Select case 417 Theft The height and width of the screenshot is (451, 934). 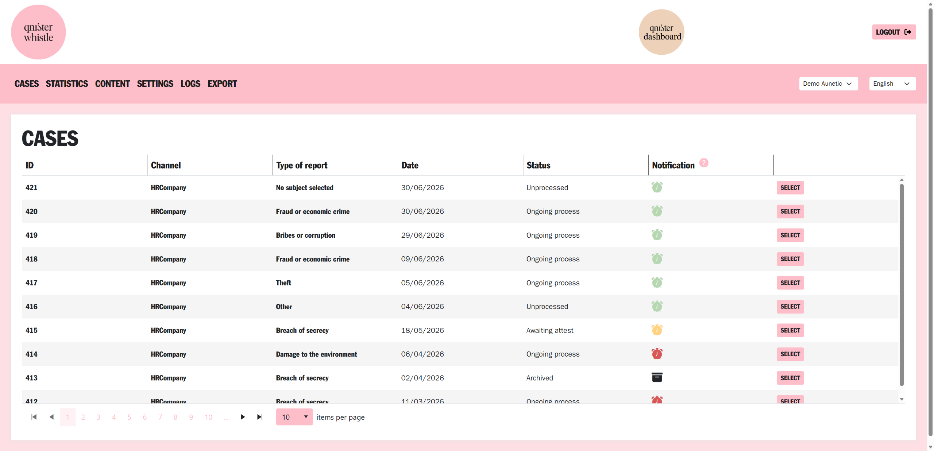pos(790,283)
